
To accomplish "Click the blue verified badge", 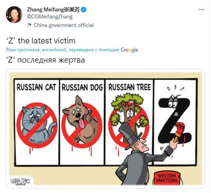I will click(84, 10).
